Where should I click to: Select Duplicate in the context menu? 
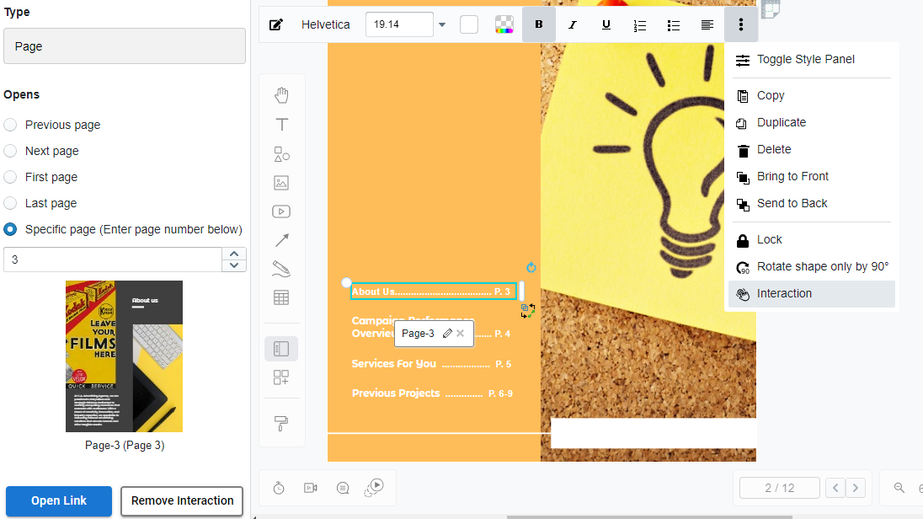pyautogui.click(x=781, y=122)
